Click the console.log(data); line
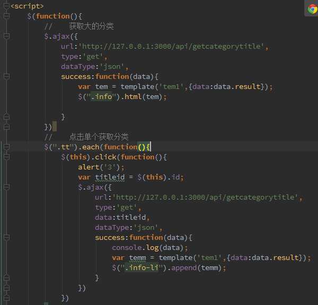Image resolution: width=318 pixels, height=305 pixels. [x=150, y=248]
